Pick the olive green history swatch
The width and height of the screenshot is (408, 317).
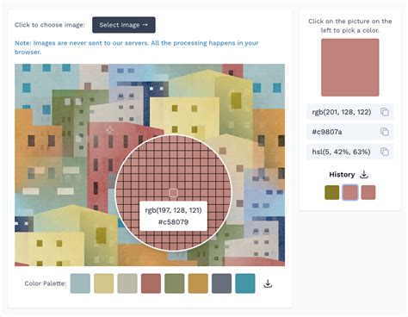pyautogui.click(x=332, y=192)
